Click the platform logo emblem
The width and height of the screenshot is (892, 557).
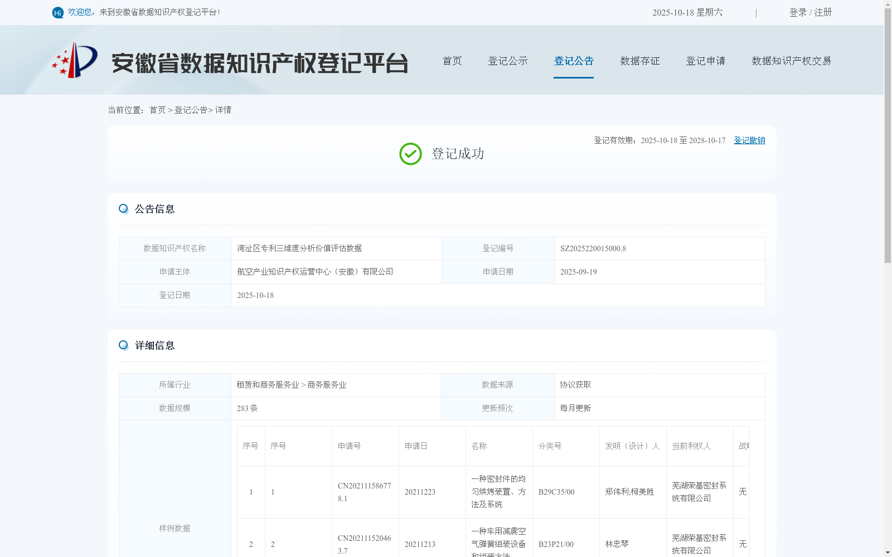(75, 60)
